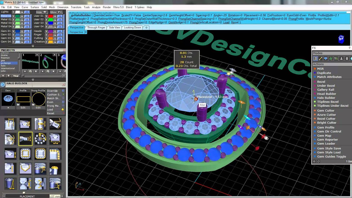Select the angle tool in top-right of grid

point(55,124)
